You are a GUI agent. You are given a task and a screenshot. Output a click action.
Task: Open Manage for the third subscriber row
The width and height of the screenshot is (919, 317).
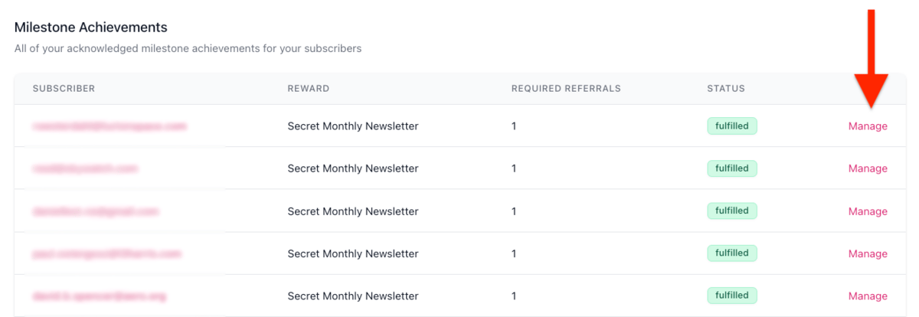pos(868,211)
